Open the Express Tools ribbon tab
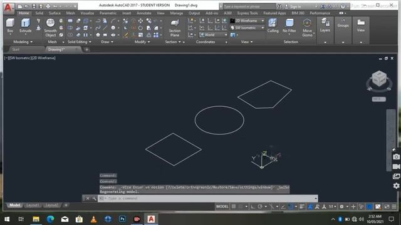The image size is (401, 225). click(247, 13)
